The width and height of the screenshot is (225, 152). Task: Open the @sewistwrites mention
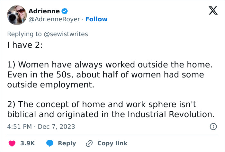coord(67,34)
